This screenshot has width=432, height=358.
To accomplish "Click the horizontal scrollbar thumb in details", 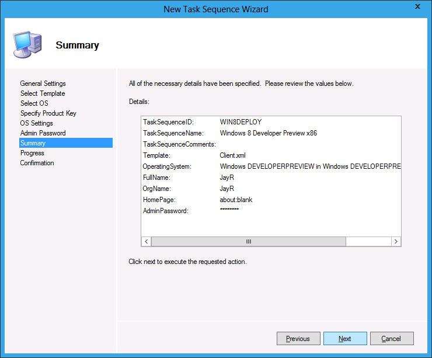I will (x=249, y=241).
